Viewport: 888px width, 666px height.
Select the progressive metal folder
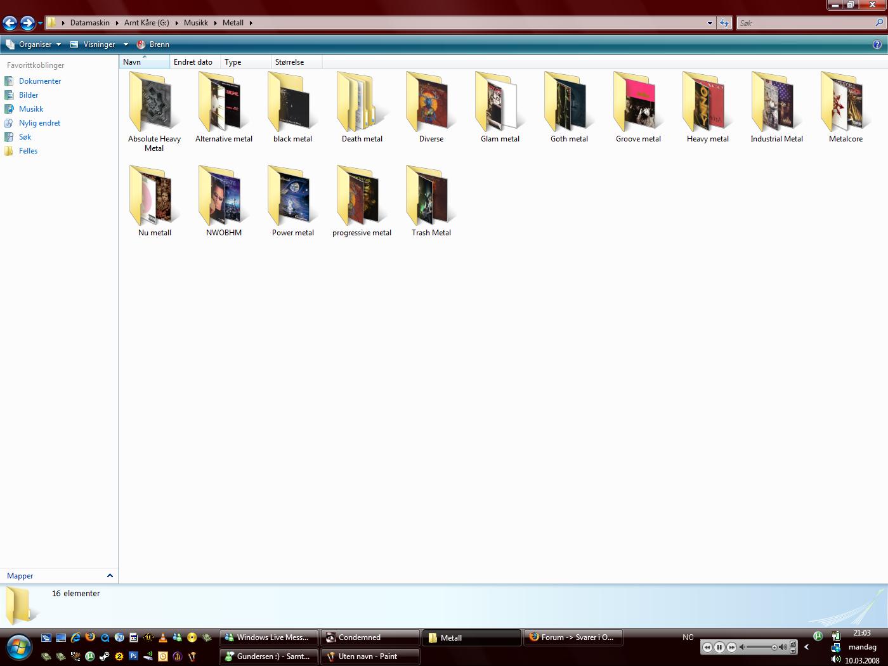pos(362,200)
